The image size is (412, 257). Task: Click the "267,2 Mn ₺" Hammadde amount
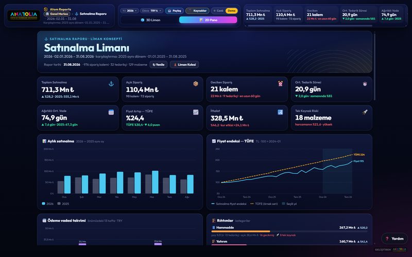[x=347, y=228]
